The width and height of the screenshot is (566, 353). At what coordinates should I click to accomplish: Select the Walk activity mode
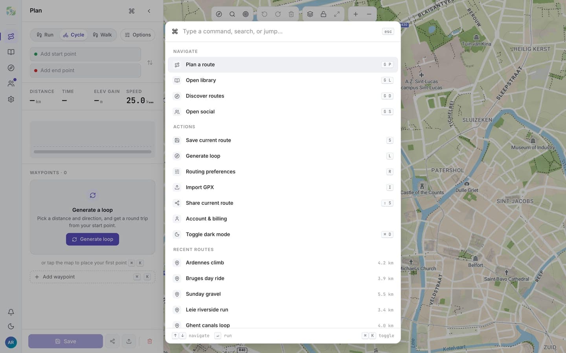pyautogui.click(x=102, y=35)
